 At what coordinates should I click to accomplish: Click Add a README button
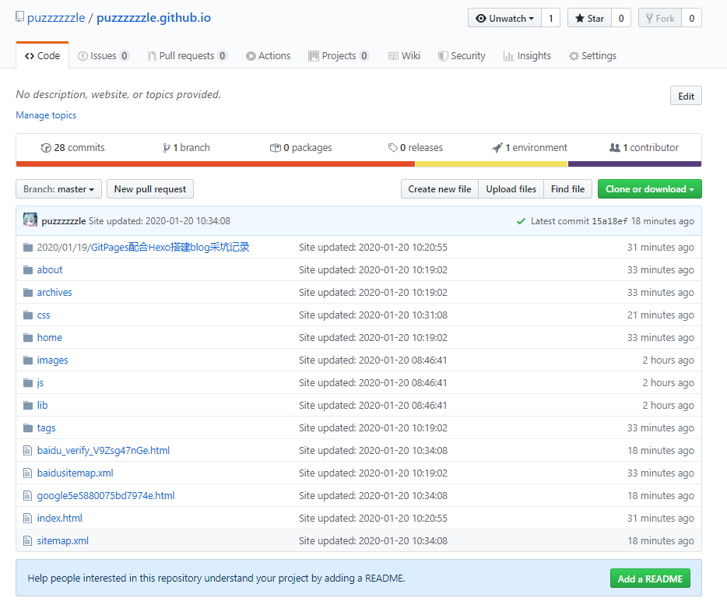(650, 579)
